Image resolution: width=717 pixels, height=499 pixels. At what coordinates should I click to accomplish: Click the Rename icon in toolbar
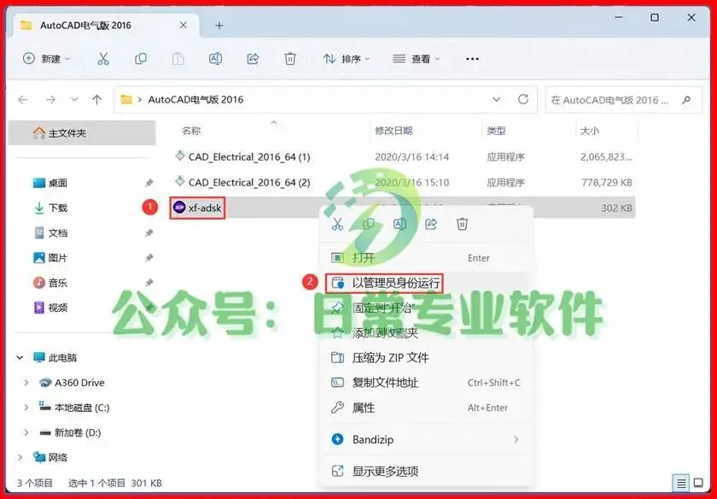pyautogui.click(x=215, y=59)
